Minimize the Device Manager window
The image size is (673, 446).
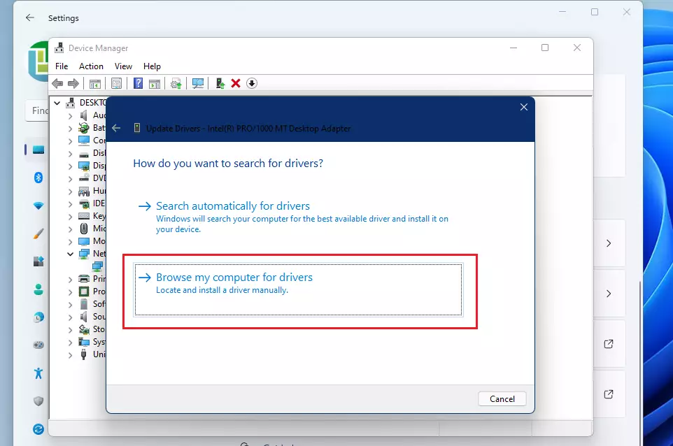(513, 48)
